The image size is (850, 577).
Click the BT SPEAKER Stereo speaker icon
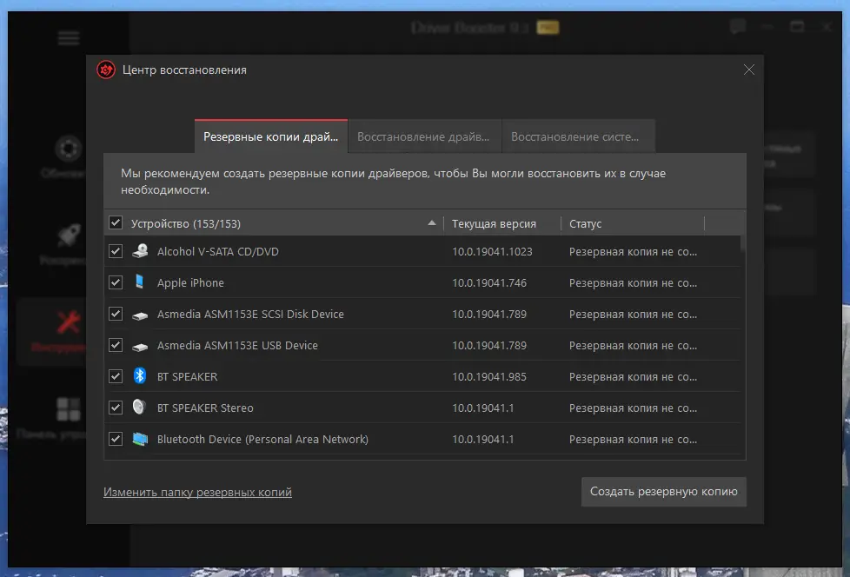coord(139,407)
